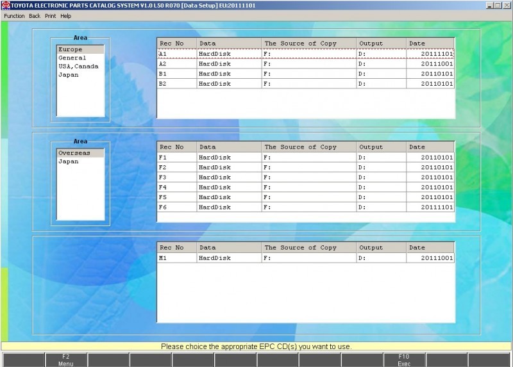Click HardDisk cell in row F3

(x=229, y=177)
